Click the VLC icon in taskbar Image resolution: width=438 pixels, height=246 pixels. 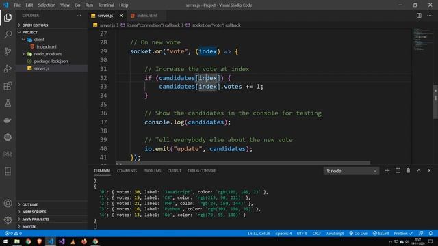73,241
